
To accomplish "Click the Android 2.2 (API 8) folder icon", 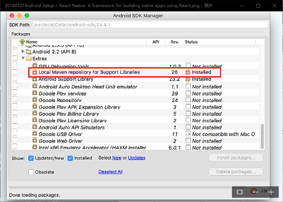I will [x=28, y=52].
